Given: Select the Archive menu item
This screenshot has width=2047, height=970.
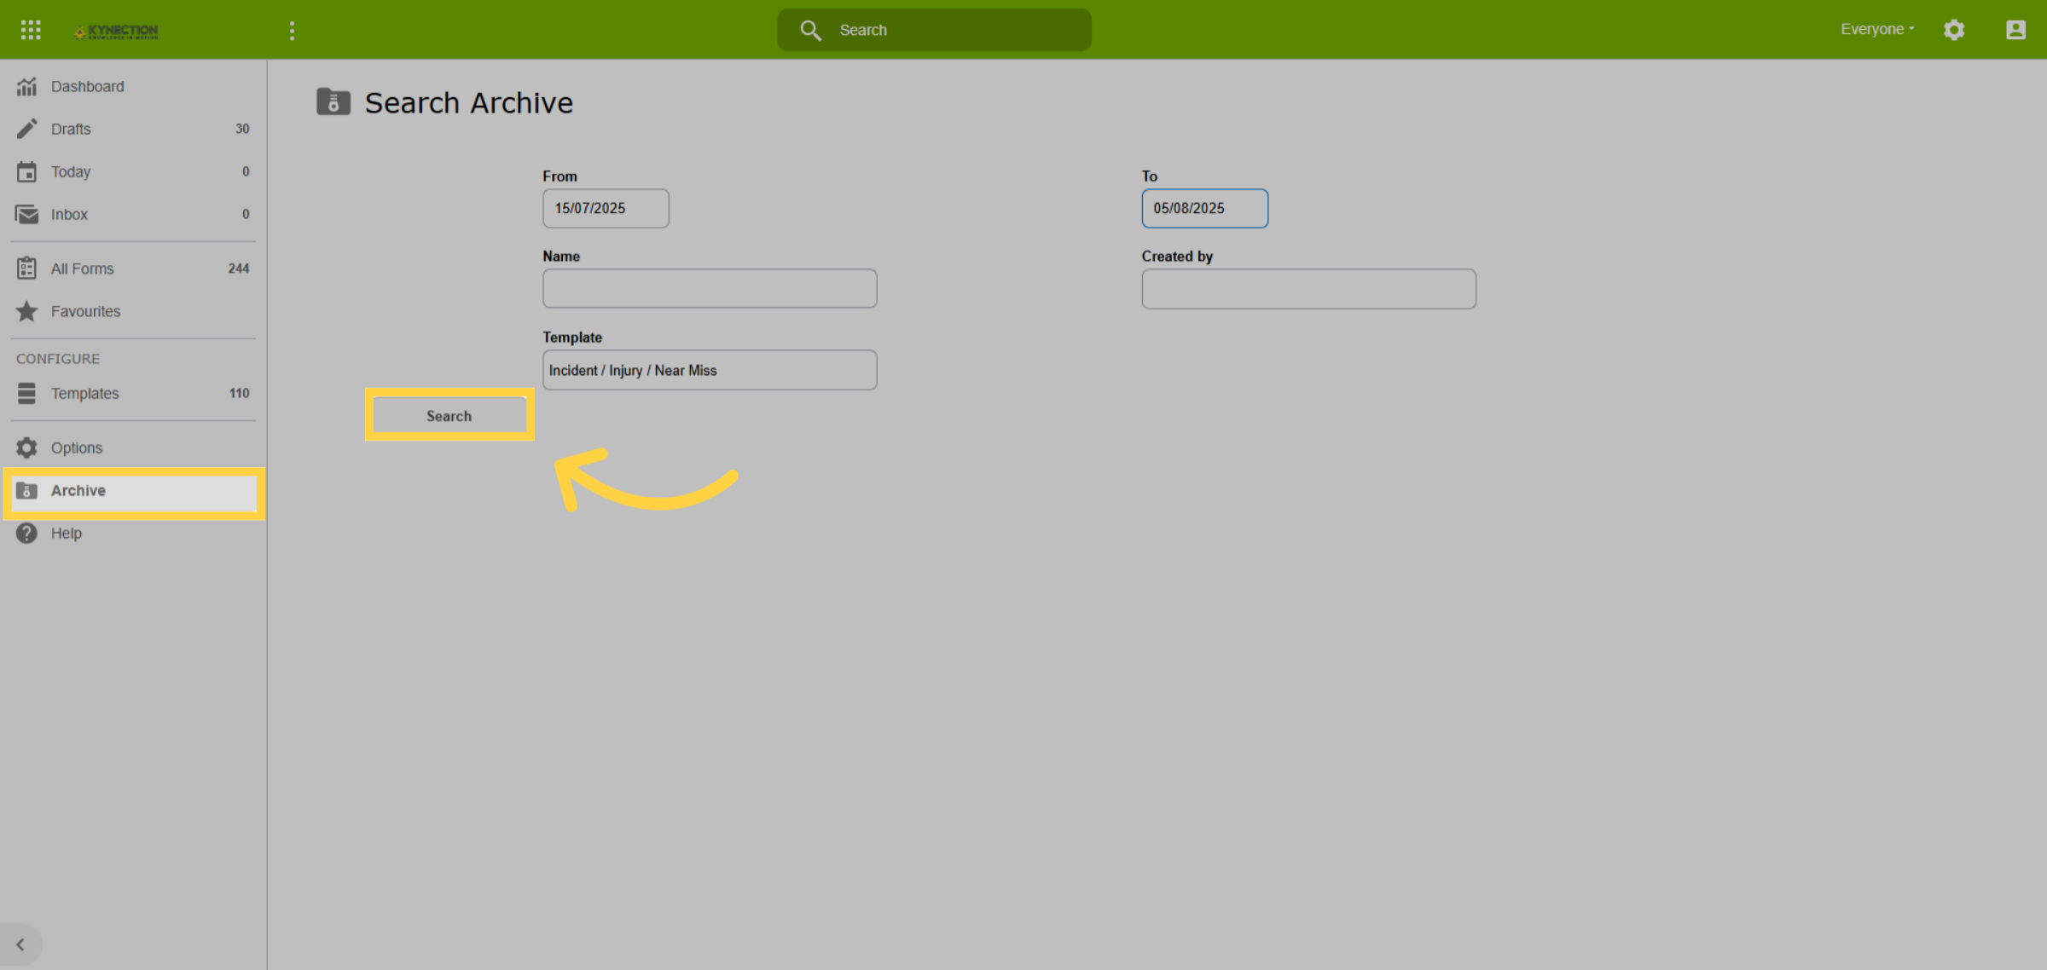Looking at the screenshot, I should (x=133, y=491).
